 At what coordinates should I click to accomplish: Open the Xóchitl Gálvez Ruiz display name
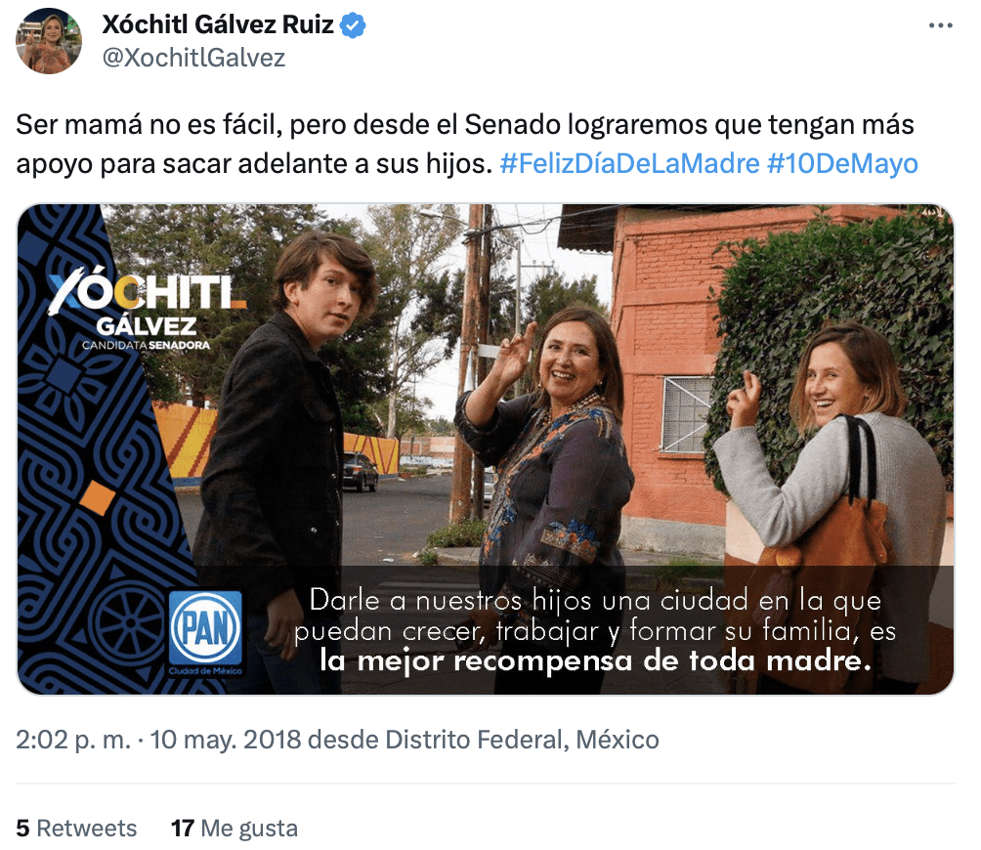pyautogui.click(x=218, y=25)
